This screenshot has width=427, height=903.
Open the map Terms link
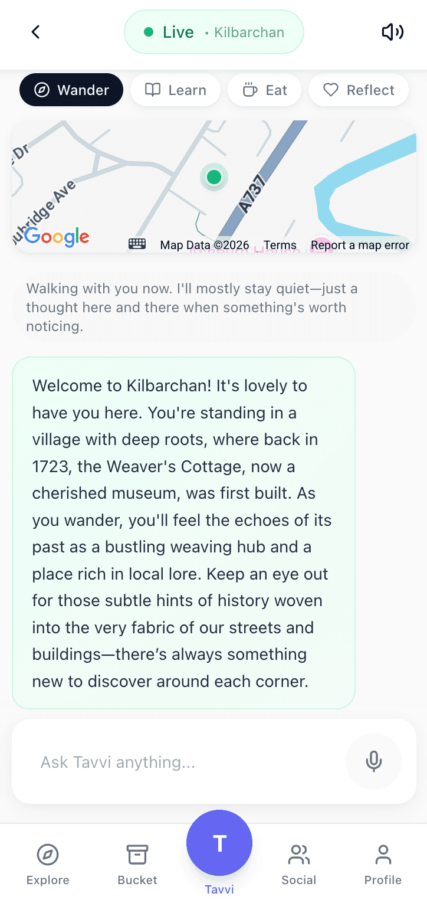coord(280,245)
